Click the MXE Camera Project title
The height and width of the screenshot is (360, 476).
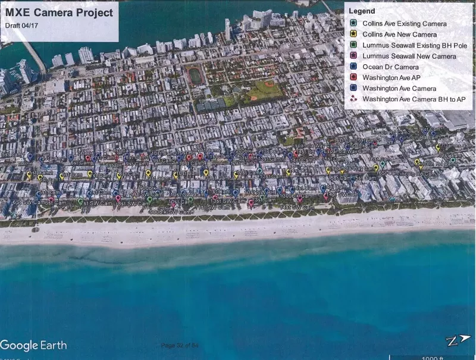coord(59,12)
